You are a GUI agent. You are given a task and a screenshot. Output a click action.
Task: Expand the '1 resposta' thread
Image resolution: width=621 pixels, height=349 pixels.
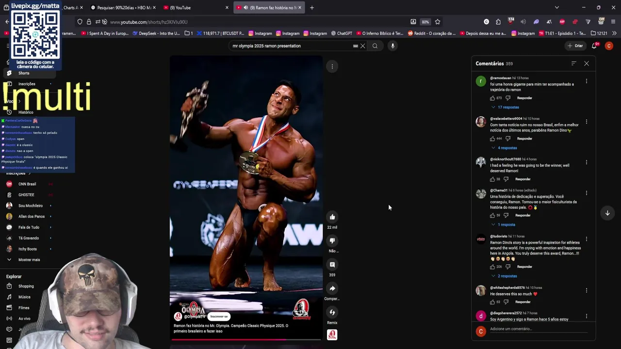click(503, 225)
